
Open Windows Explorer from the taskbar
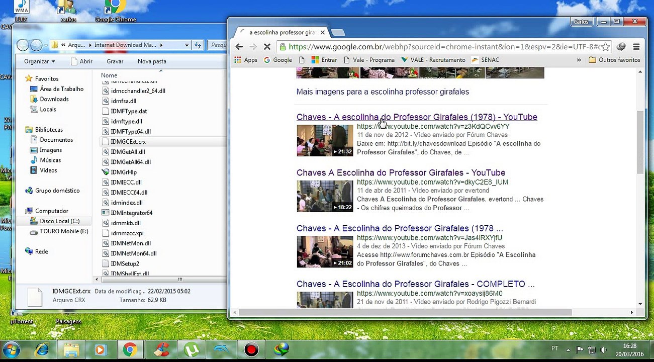pos(71,349)
